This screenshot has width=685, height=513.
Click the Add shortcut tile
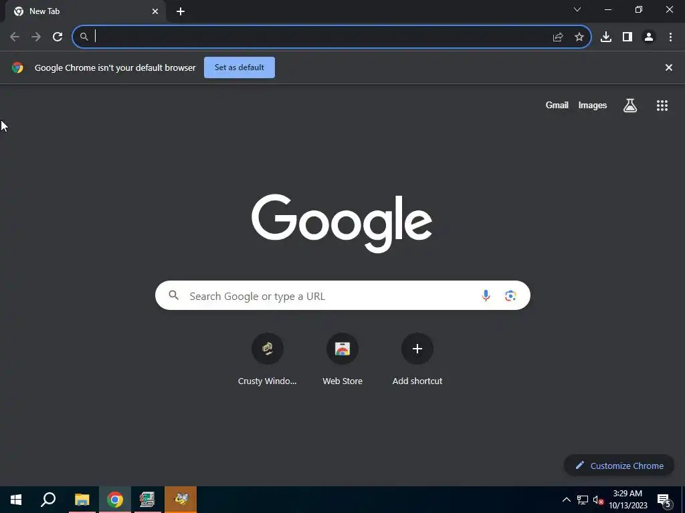417,359
